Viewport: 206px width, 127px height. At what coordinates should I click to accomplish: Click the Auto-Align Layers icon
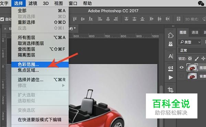tap(179, 19)
